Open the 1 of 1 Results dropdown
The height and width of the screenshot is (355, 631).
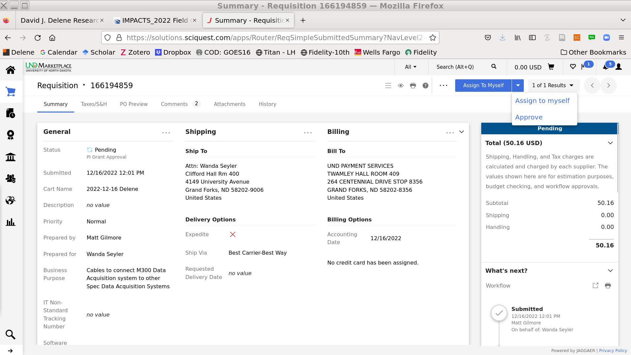coord(553,86)
